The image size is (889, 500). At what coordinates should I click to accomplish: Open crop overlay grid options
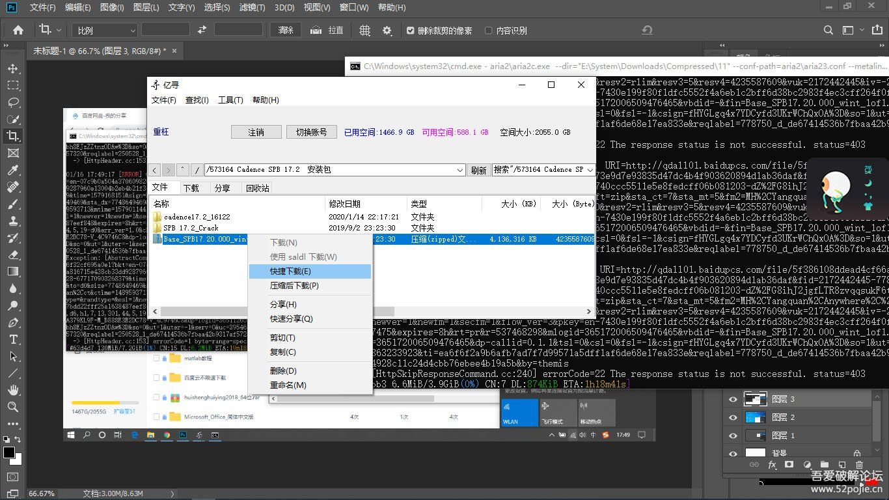click(x=365, y=30)
